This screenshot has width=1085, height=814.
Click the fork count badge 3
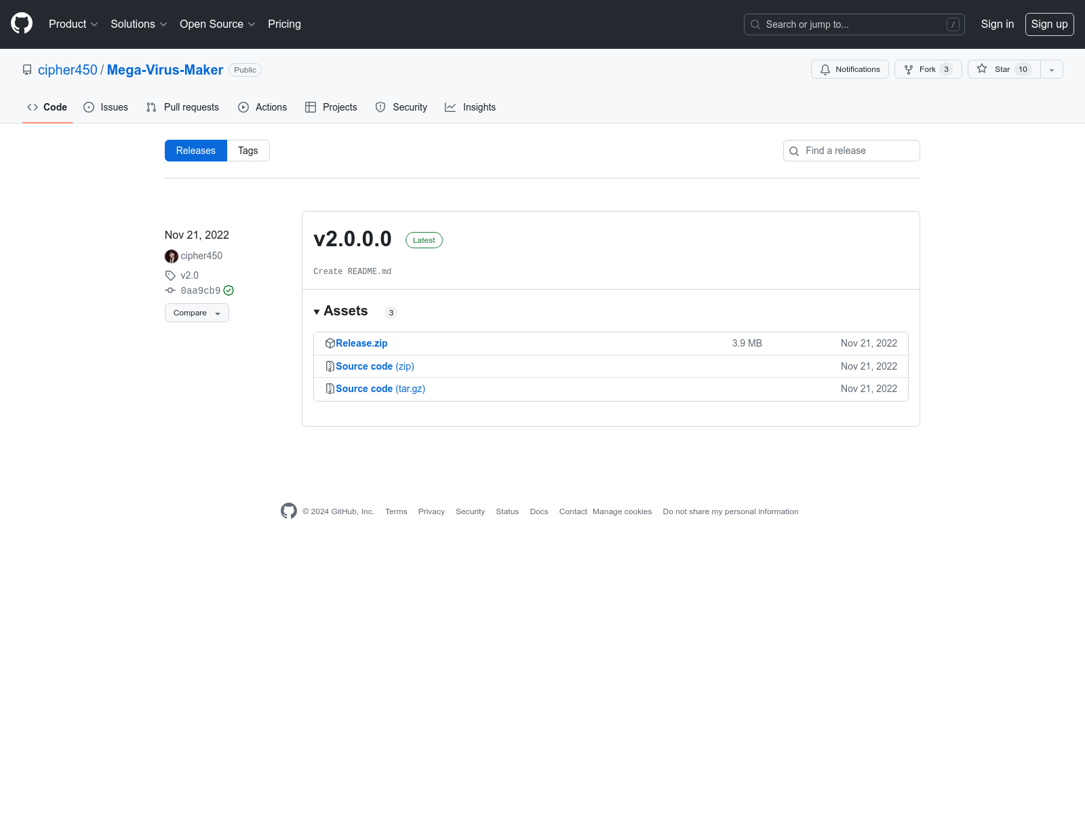[947, 69]
